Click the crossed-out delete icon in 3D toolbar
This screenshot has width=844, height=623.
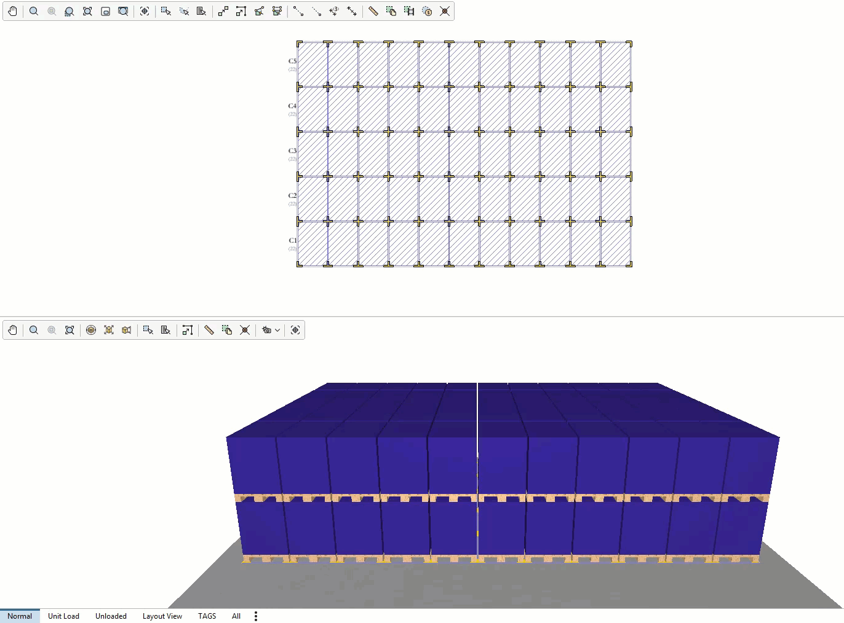pos(245,330)
